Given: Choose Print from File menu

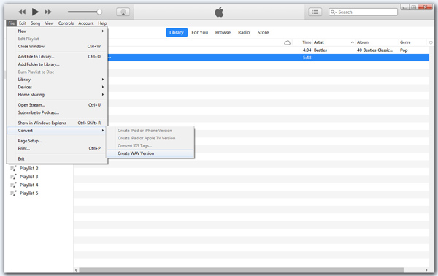Looking at the screenshot, I should tap(57, 148).
